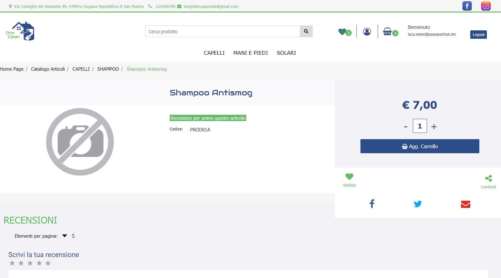This screenshot has height=278, width=501.
Task: Open the shopping cart basket icon
Action: [x=387, y=32]
